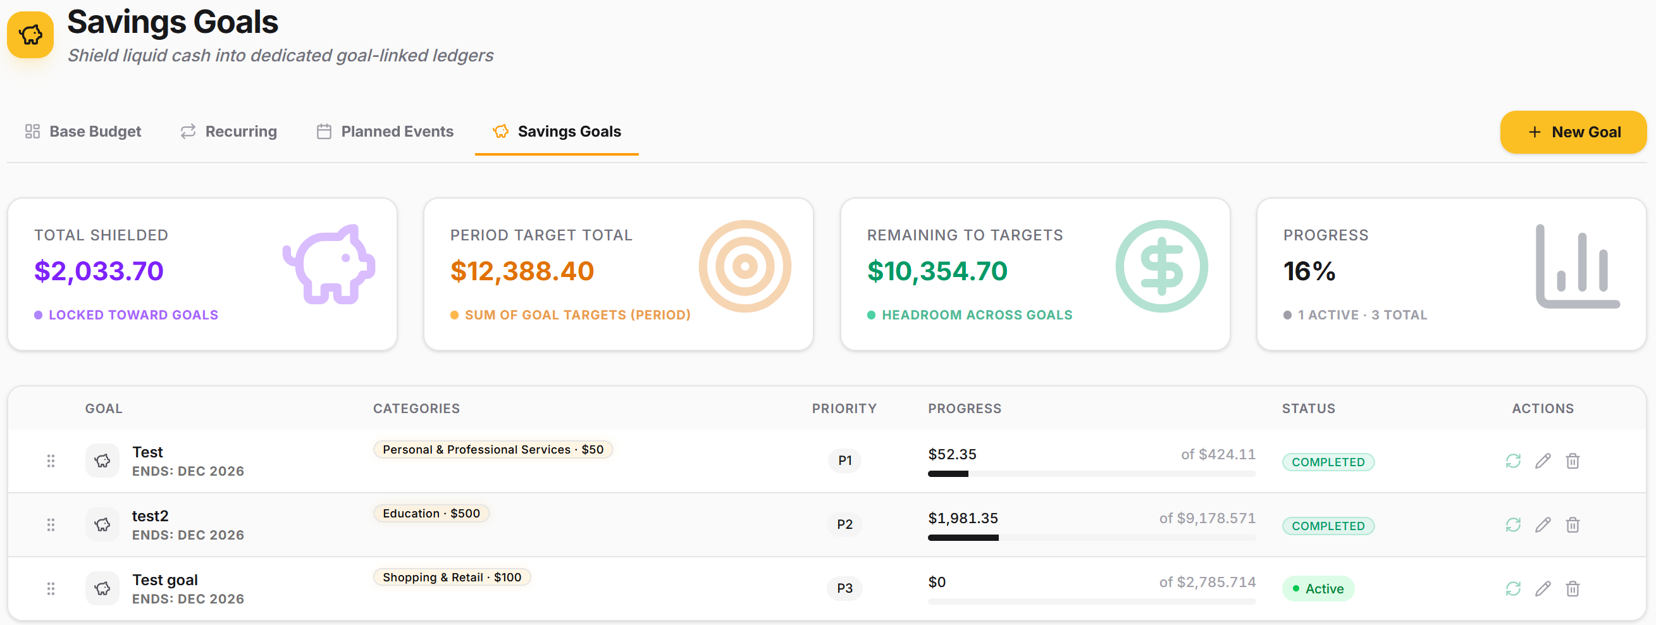Click the PRIORITY column header
This screenshot has width=1656, height=625.
pos(844,408)
